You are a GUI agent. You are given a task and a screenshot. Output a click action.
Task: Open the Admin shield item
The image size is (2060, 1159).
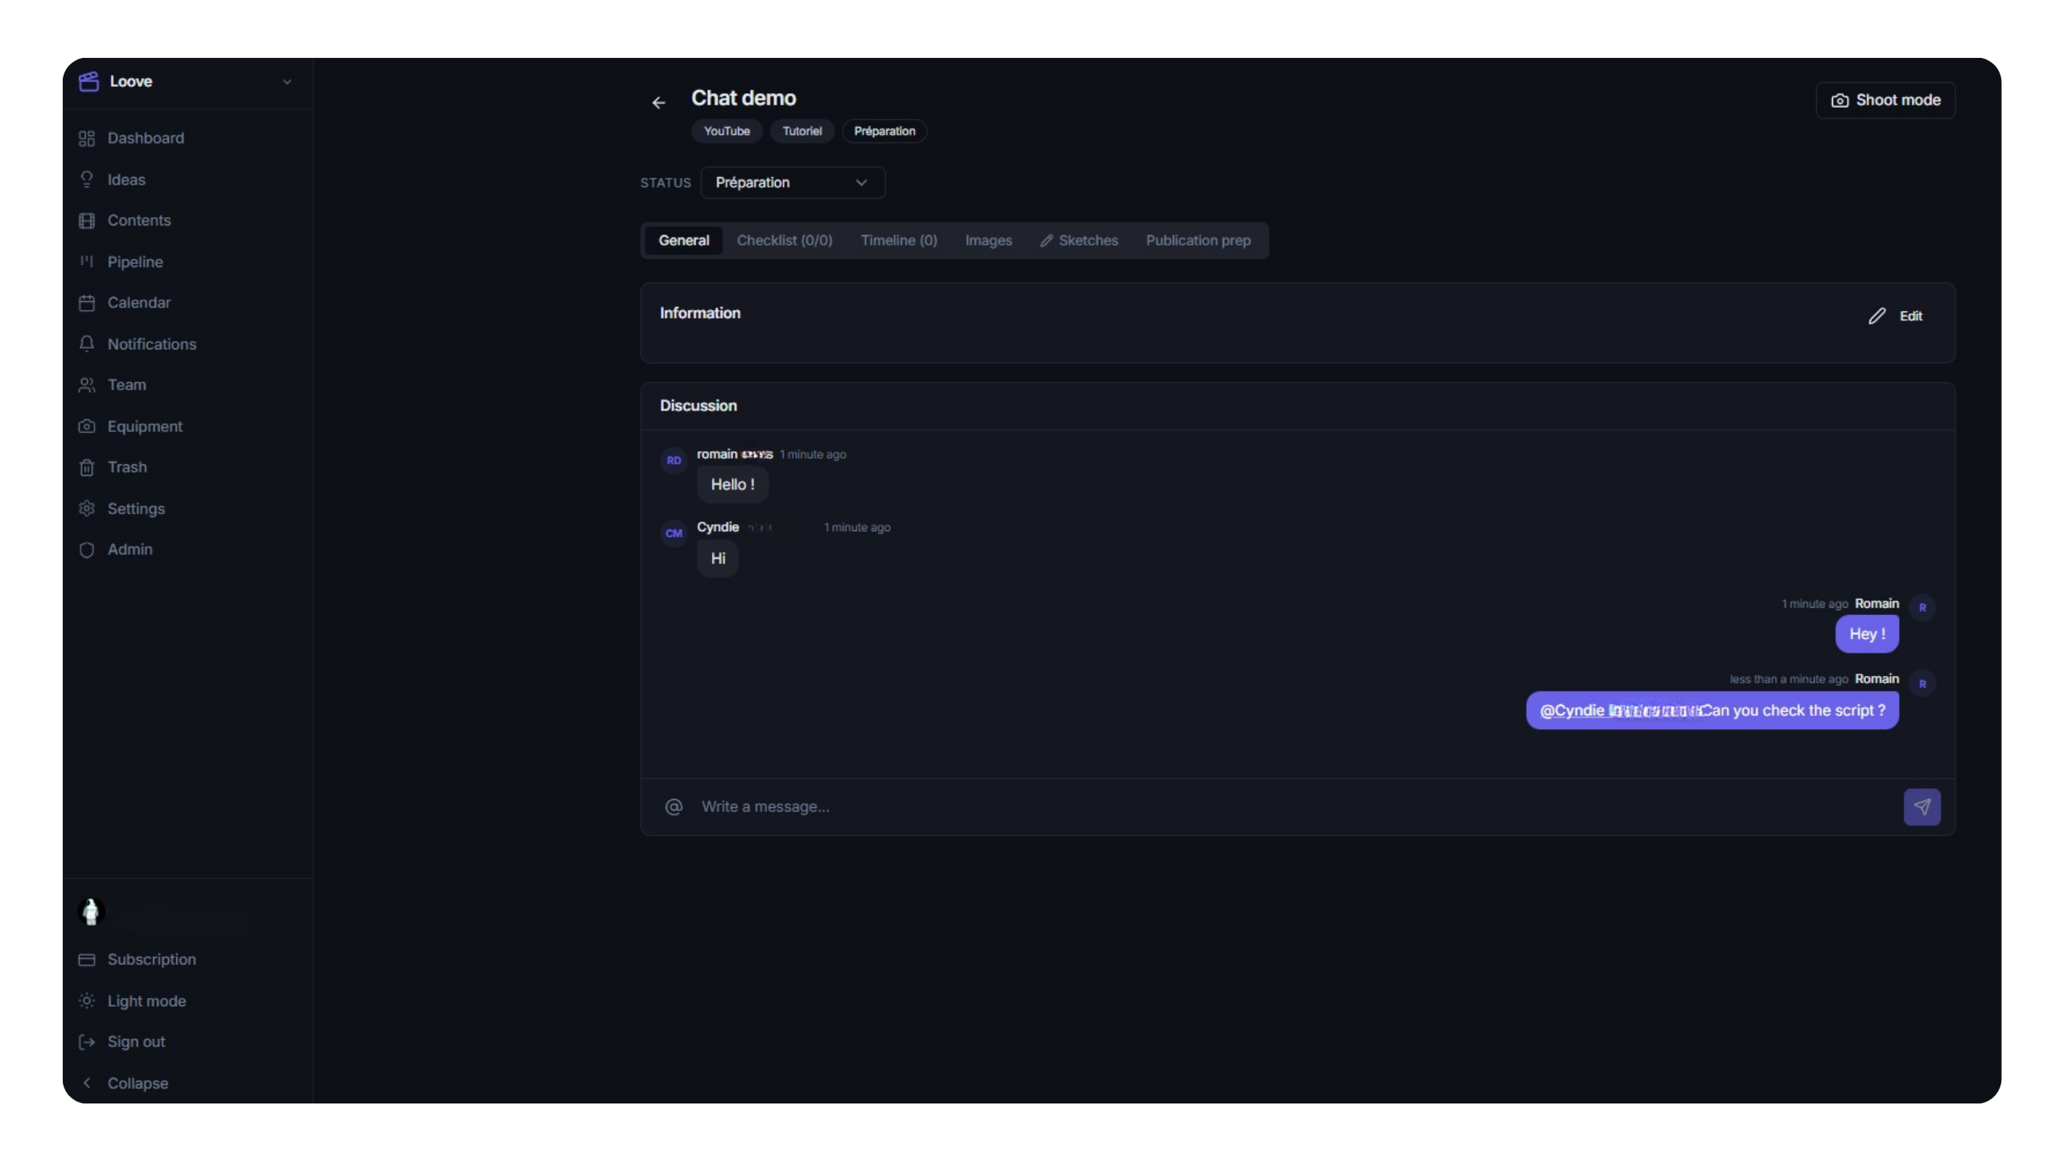click(130, 549)
